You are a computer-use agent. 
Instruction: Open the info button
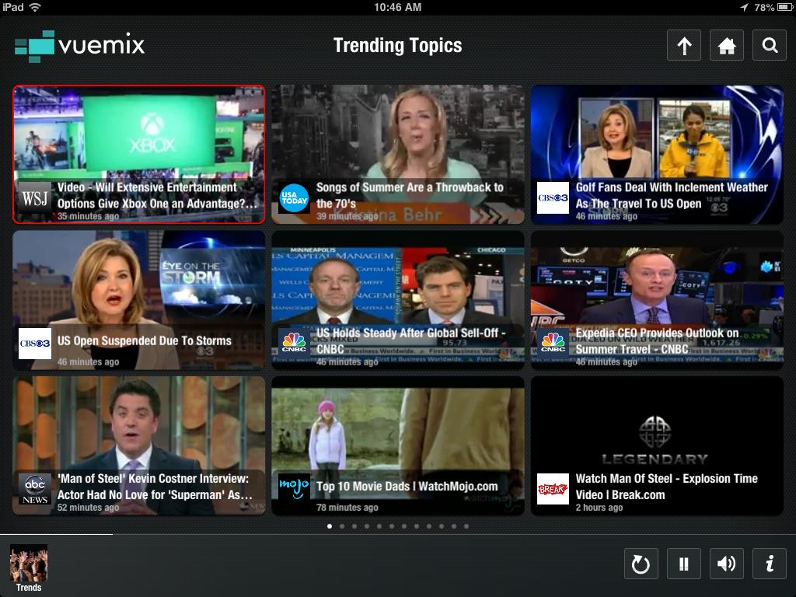[769, 564]
